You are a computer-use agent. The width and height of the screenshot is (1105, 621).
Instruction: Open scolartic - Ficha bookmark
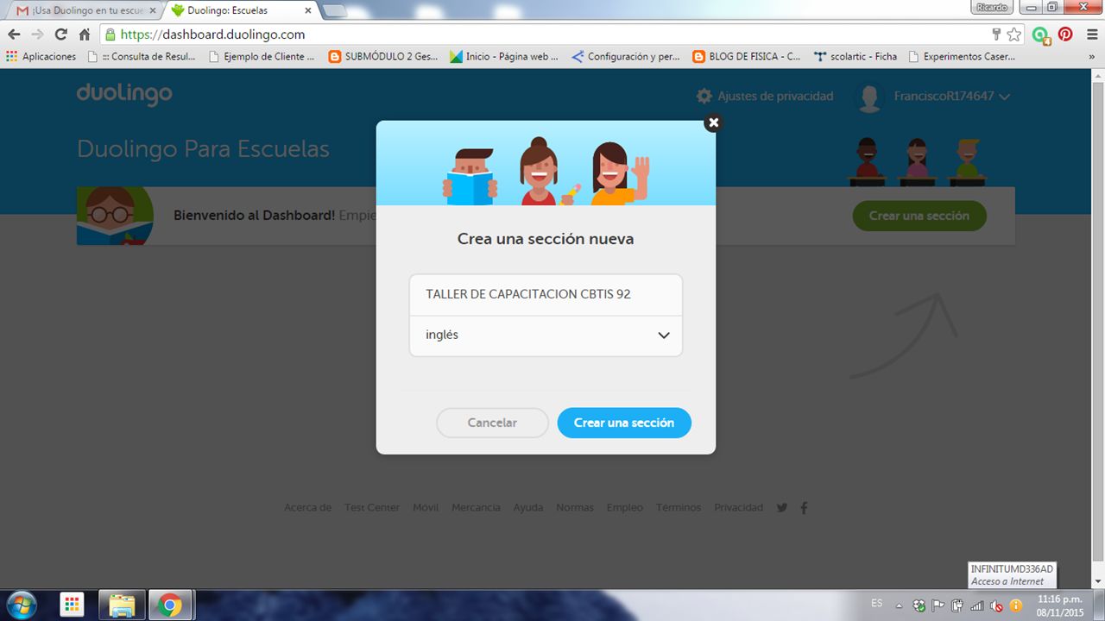856,56
